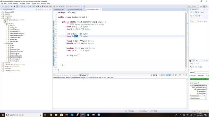Open the Source menu
Image resolution: width=209 pixels, height=117 pixels.
[10, 4]
